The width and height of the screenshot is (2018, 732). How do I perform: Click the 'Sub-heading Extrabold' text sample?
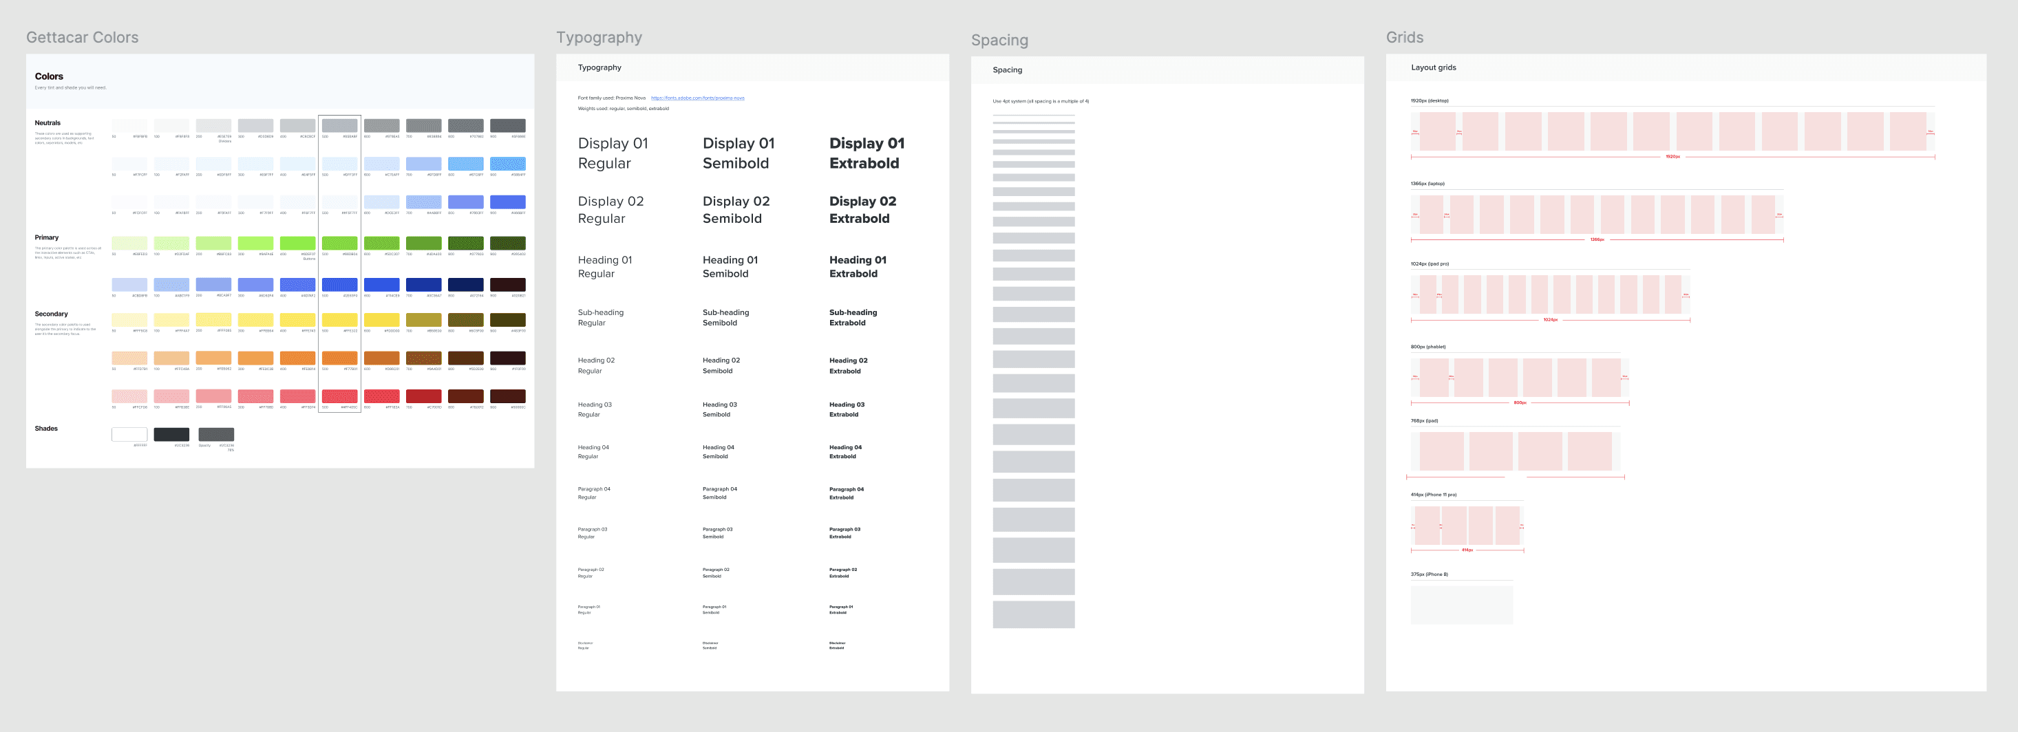[852, 317]
